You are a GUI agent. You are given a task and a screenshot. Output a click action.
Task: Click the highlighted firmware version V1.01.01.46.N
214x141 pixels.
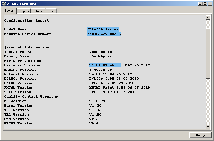104,65
